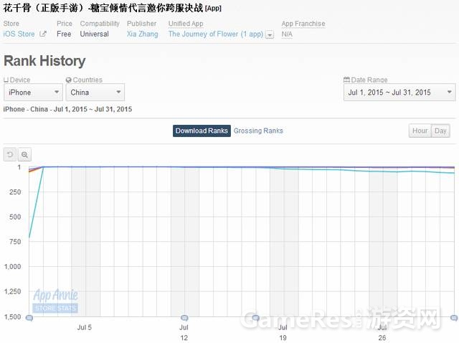Viewport: 459px width, 343px height.
Task: Click the Unified App header label
Action: (x=186, y=24)
